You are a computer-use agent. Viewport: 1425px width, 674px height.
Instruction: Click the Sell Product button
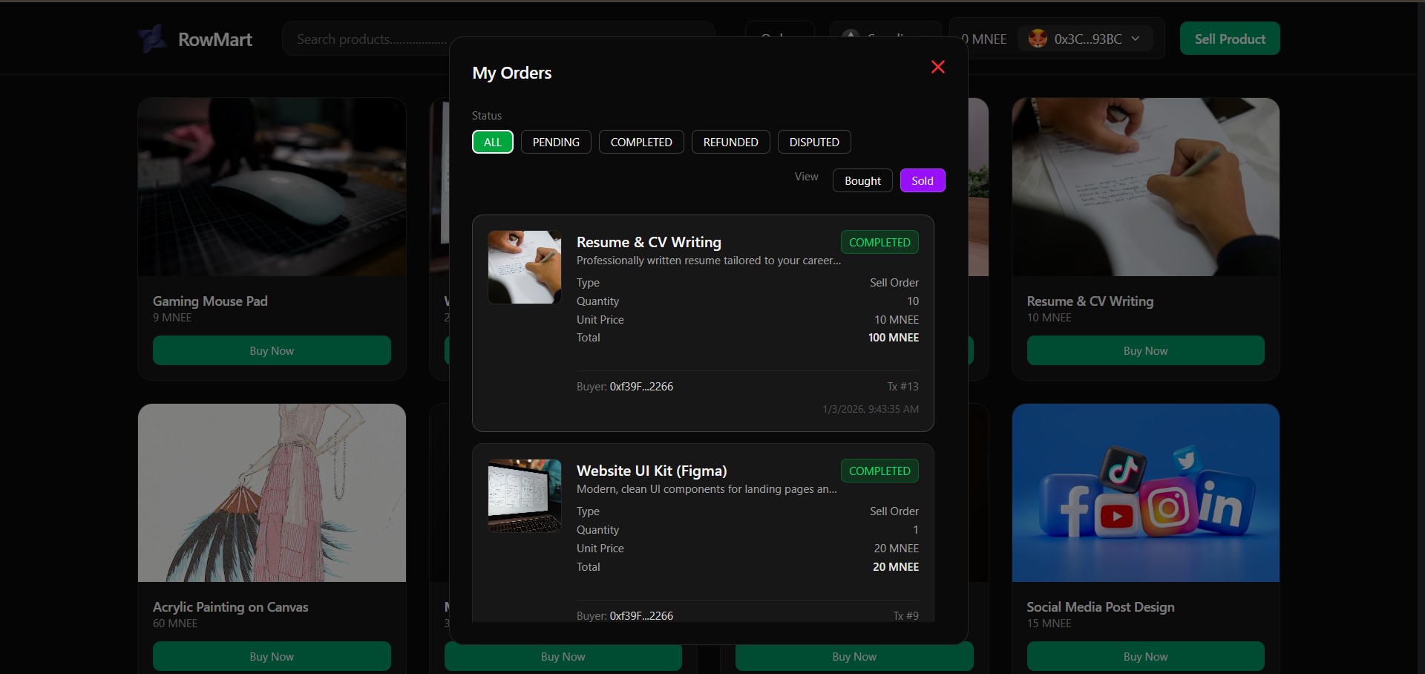coord(1230,39)
